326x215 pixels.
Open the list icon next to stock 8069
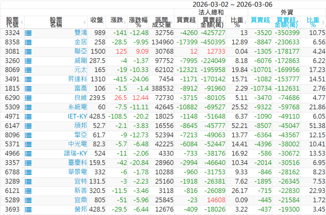click(x=29, y=70)
